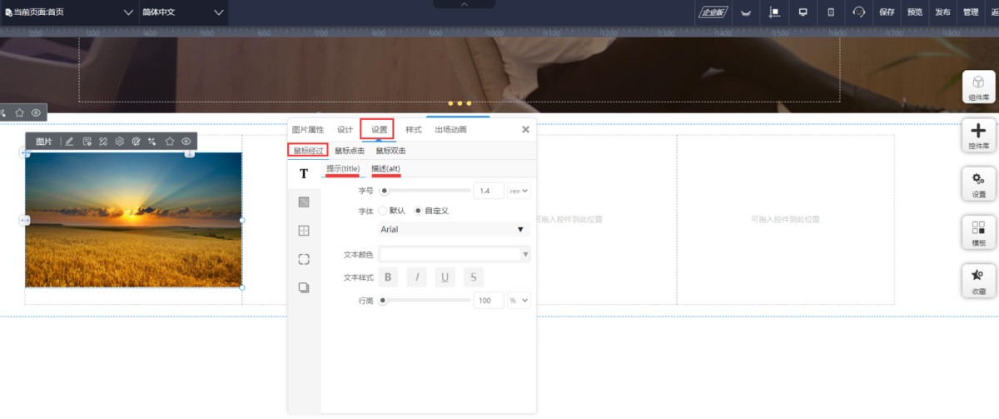Click the ruler guide icon in top bar

774,12
